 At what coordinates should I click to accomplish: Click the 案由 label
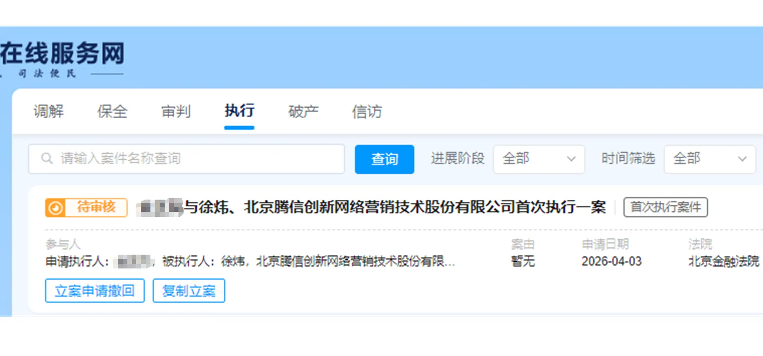522,244
